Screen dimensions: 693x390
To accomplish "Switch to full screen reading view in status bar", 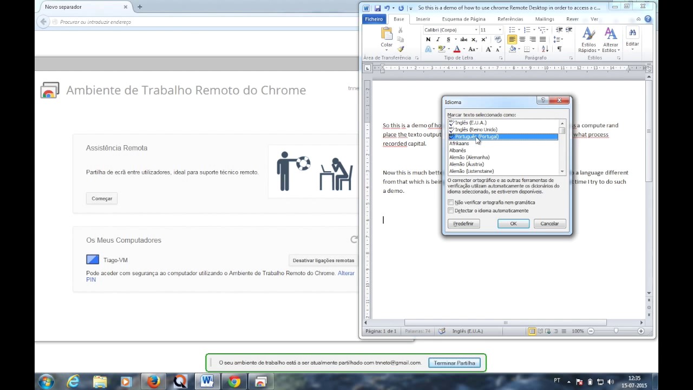I will 540,331.
